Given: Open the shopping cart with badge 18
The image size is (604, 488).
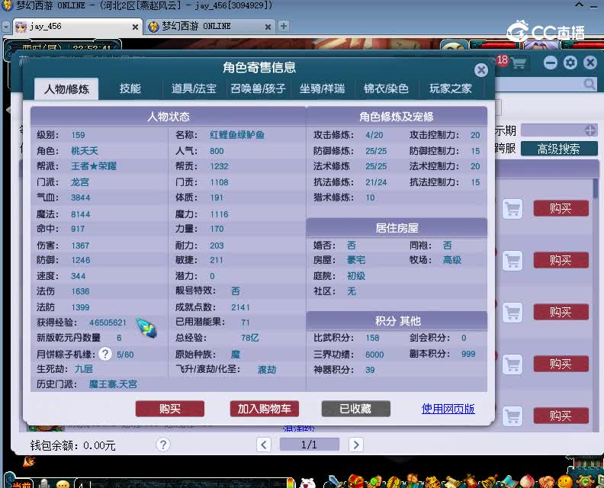Looking at the screenshot, I should (519, 63).
